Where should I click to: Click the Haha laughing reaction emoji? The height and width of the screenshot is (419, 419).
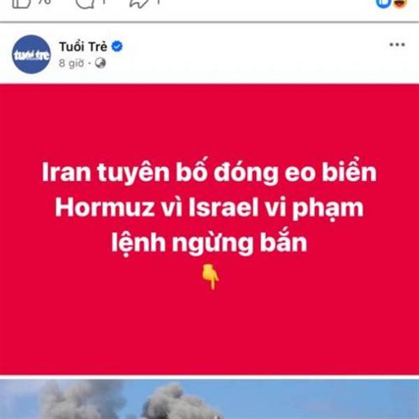[400, 3]
